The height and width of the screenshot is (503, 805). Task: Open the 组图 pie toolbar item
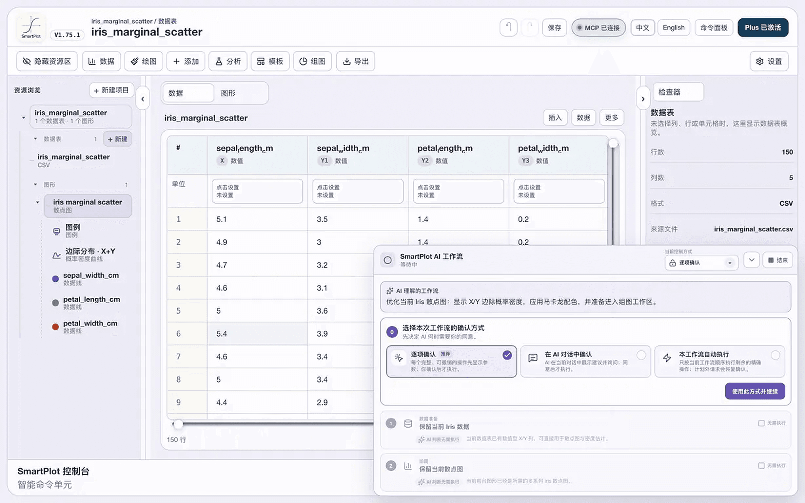(x=312, y=61)
